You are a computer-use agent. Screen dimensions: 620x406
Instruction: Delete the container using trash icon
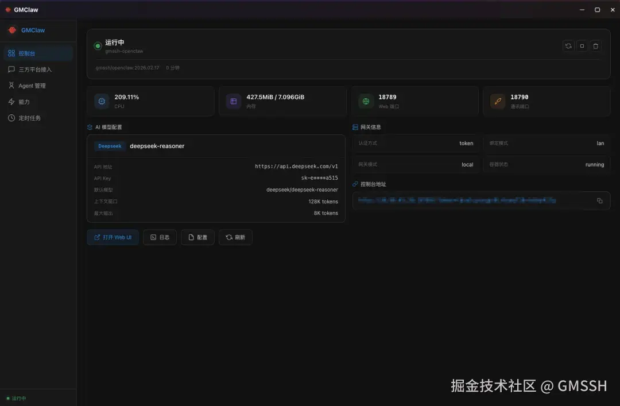tap(595, 46)
